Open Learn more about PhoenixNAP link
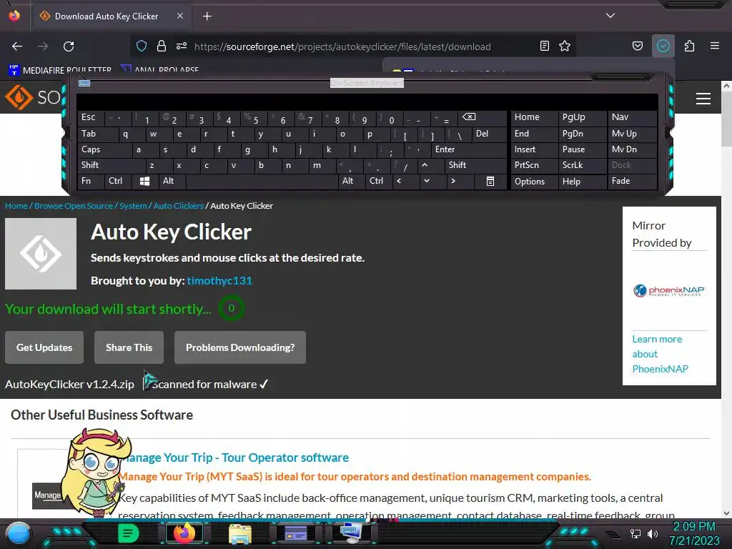This screenshot has width=732, height=549. 660,354
